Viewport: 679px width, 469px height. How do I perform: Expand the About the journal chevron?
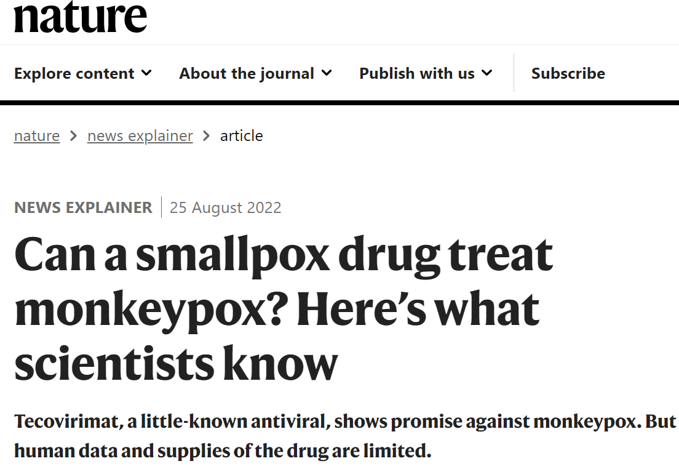click(327, 73)
